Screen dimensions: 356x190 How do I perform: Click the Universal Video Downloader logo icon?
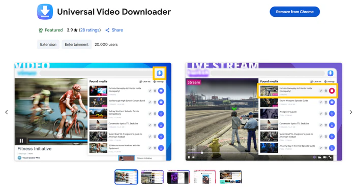click(45, 12)
